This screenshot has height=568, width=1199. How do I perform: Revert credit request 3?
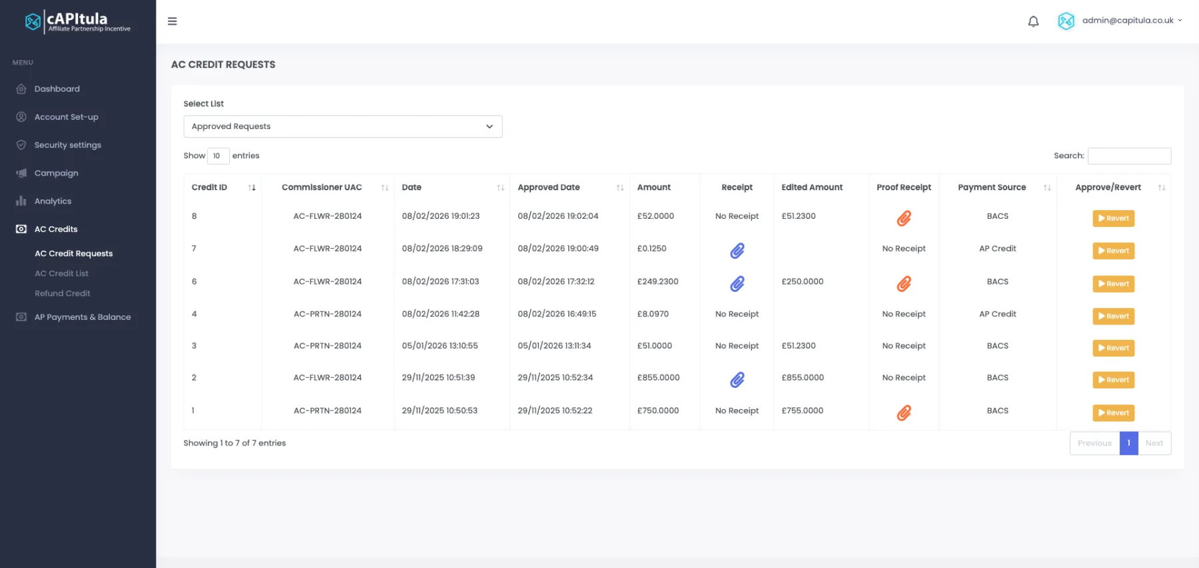pos(1113,348)
